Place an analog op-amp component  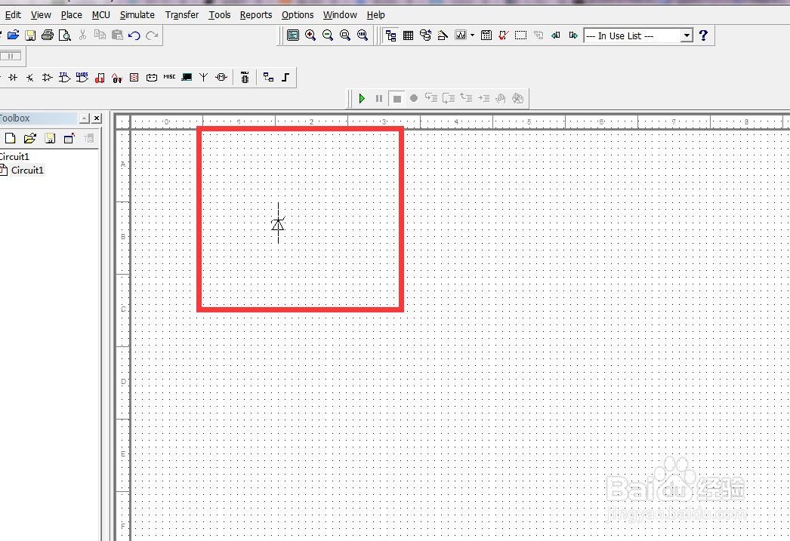click(x=48, y=78)
